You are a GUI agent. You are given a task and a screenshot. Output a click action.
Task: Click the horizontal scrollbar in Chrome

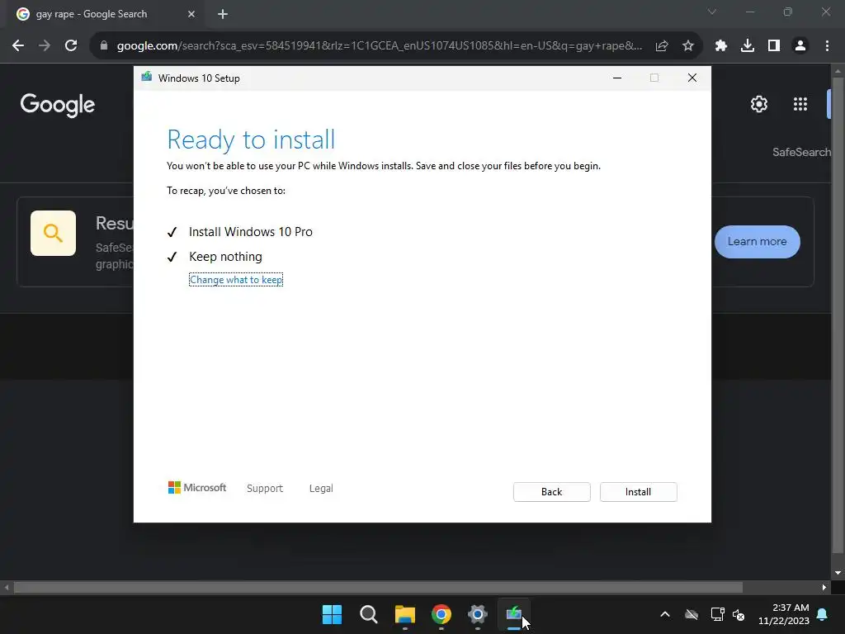[x=378, y=587]
